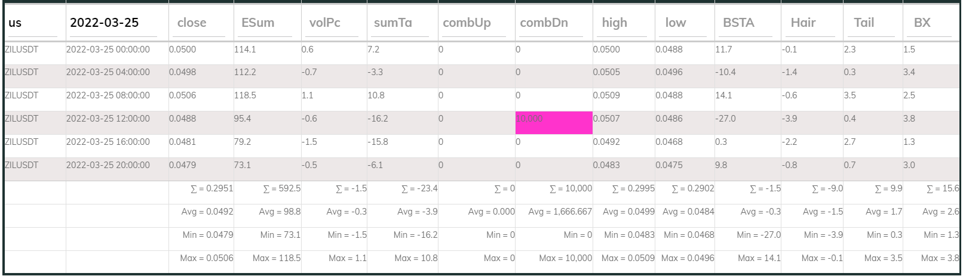Click the combDn average 1,666.667 cell

tap(560, 212)
